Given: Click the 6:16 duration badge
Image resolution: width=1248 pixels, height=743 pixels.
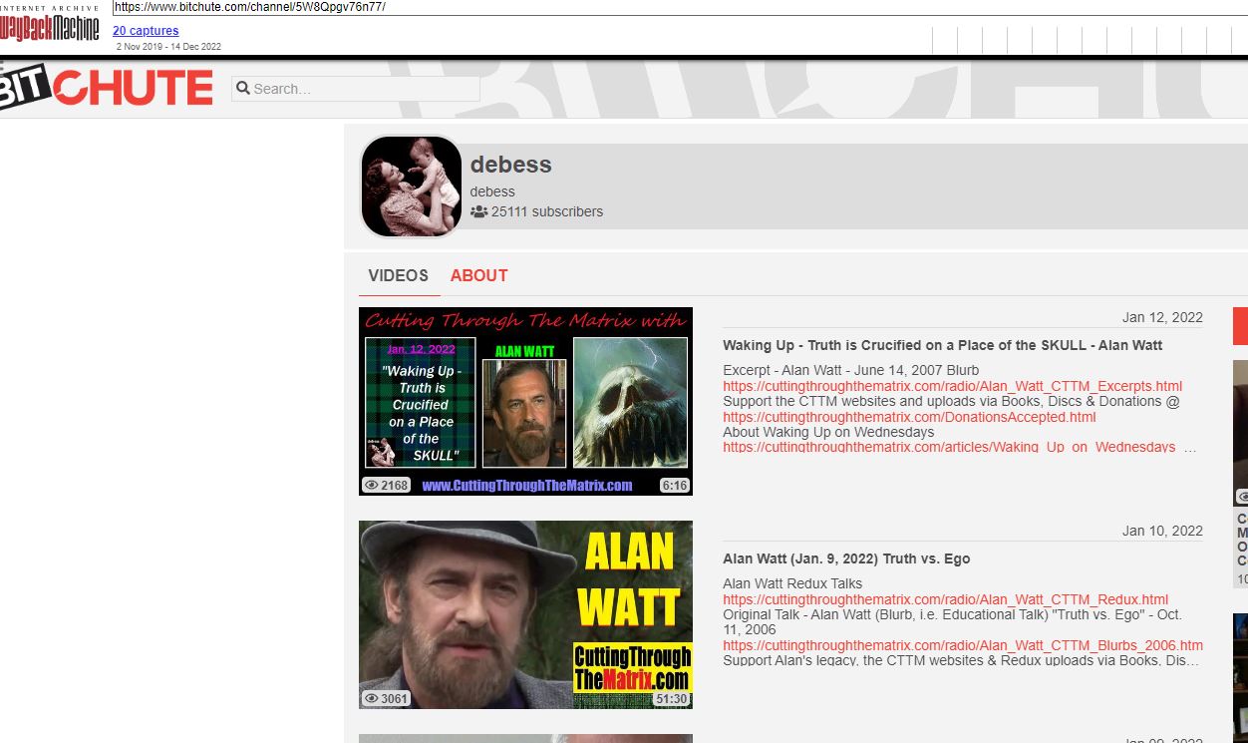Looking at the screenshot, I should point(674,486).
